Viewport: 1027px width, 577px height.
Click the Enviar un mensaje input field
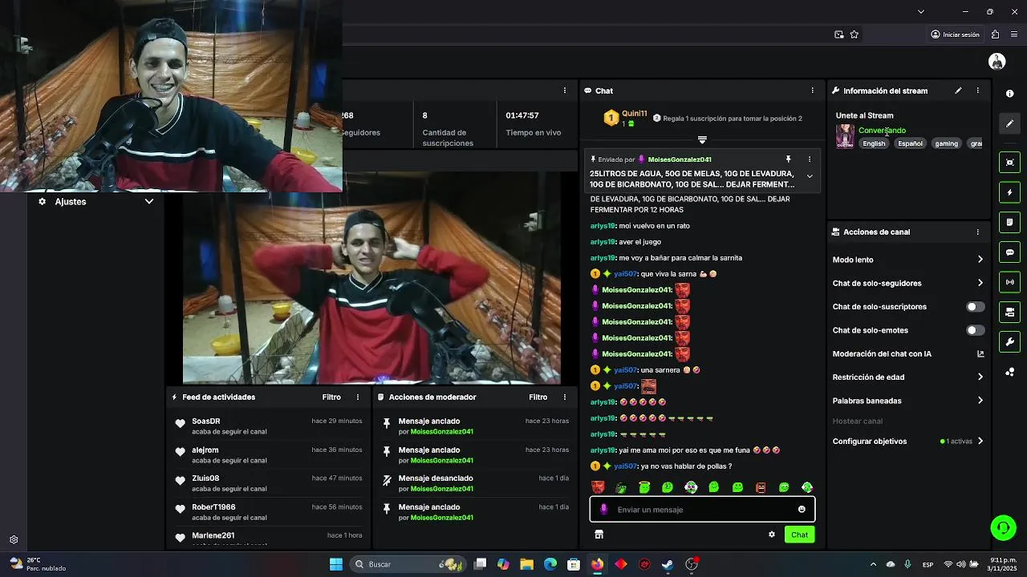[702, 510]
